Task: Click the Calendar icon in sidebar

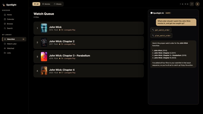Action: click(5, 19)
